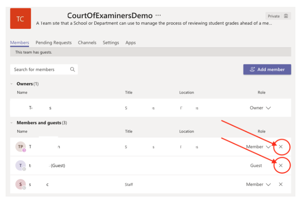
Task: Open the Apps tab
Action: [x=130, y=43]
